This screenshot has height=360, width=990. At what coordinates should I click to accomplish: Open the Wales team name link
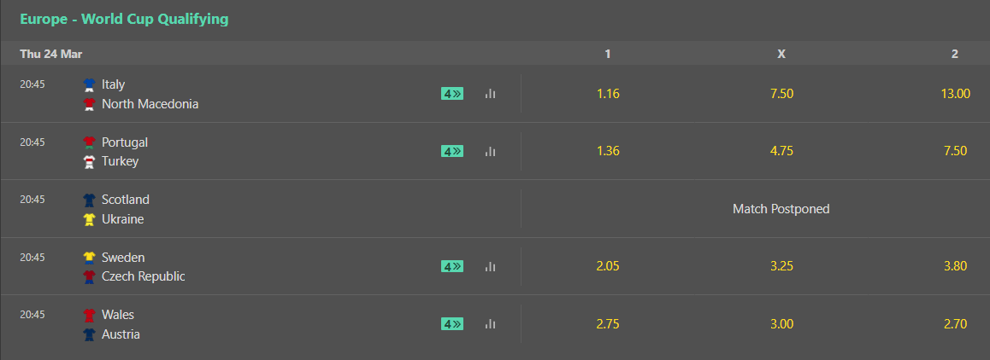pos(118,315)
